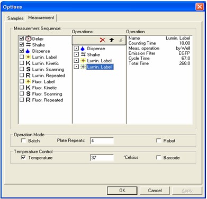Expand the selected Lumin. Label node
This screenshot has width=207, height=199.
point(76,67)
